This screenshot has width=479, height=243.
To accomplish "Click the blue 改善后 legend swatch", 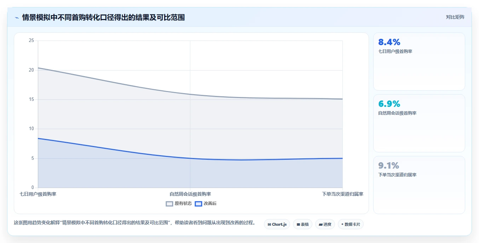I will pos(198,203).
